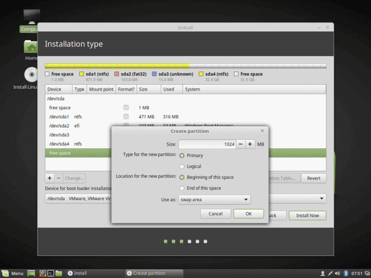Open the Mint Menu

click(12, 273)
